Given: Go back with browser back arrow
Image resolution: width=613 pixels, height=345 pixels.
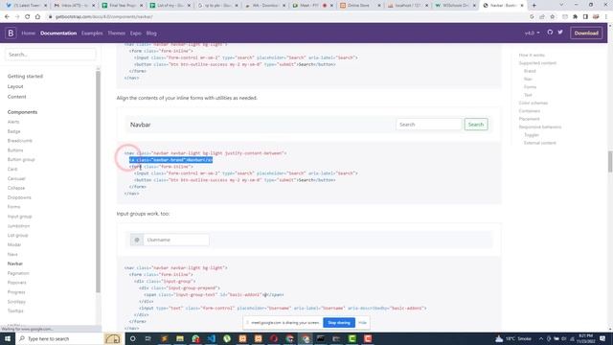Looking at the screenshot, I should [7, 17].
